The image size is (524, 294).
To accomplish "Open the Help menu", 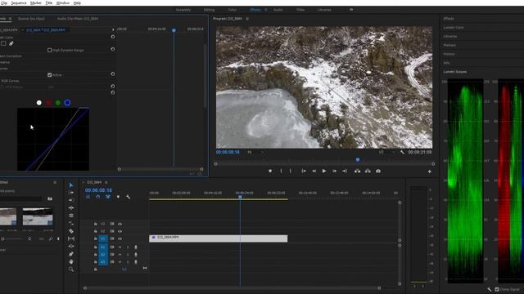I will click(x=77, y=2).
